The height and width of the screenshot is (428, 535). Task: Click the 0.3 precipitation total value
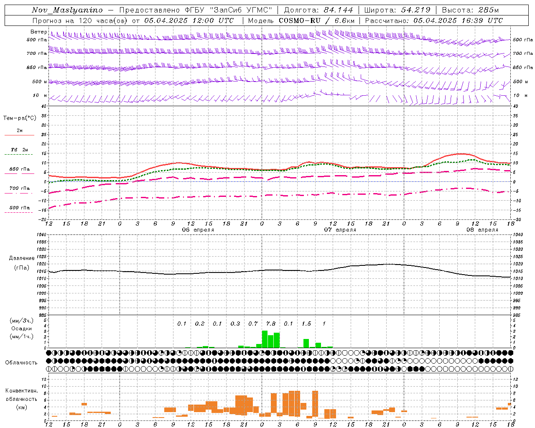click(x=235, y=324)
